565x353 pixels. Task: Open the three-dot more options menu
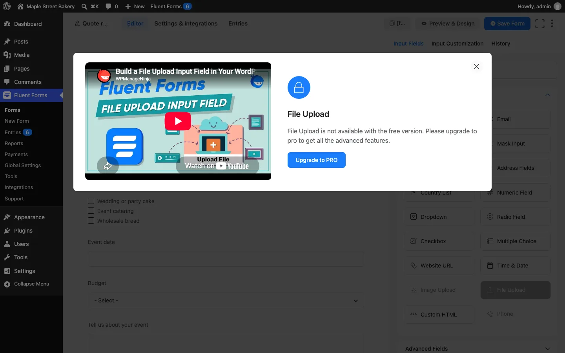point(552,24)
